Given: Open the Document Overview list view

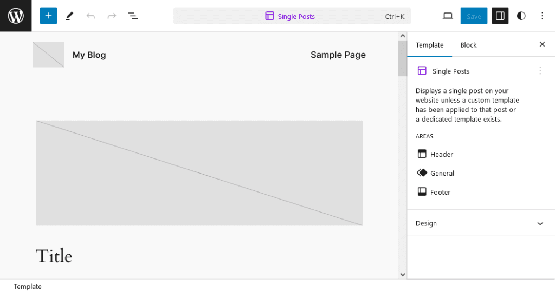Looking at the screenshot, I should point(133,16).
